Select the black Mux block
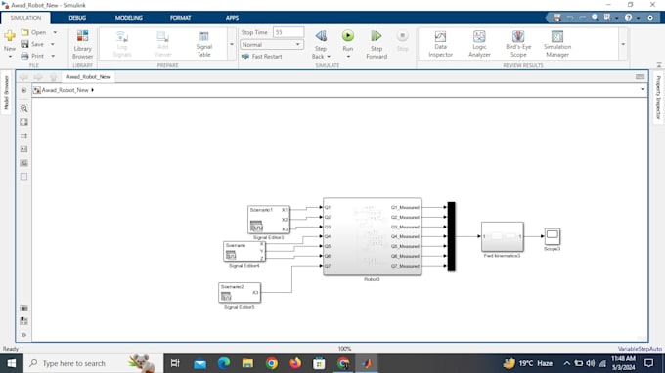Screen dimensions: 665x373 point(451,236)
